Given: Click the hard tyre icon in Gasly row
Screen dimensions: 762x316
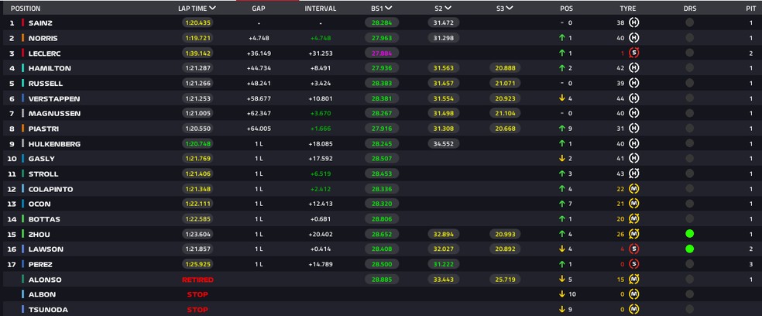Looking at the screenshot, I should (633, 159).
